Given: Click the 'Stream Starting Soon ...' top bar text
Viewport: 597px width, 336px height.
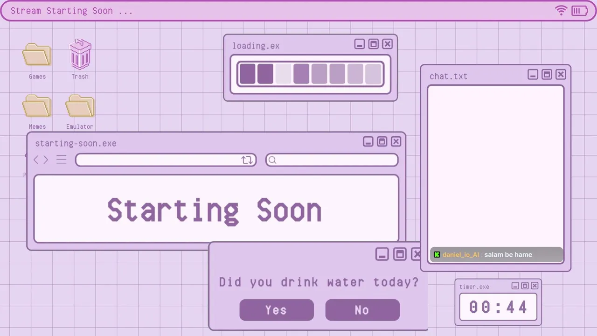Looking at the screenshot, I should click(72, 11).
